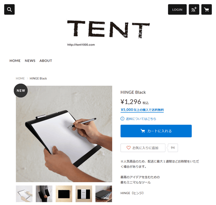Open the 送料についてはこちら link
The height and width of the screenshot is (205, 216).
click(x=141, y=119)
